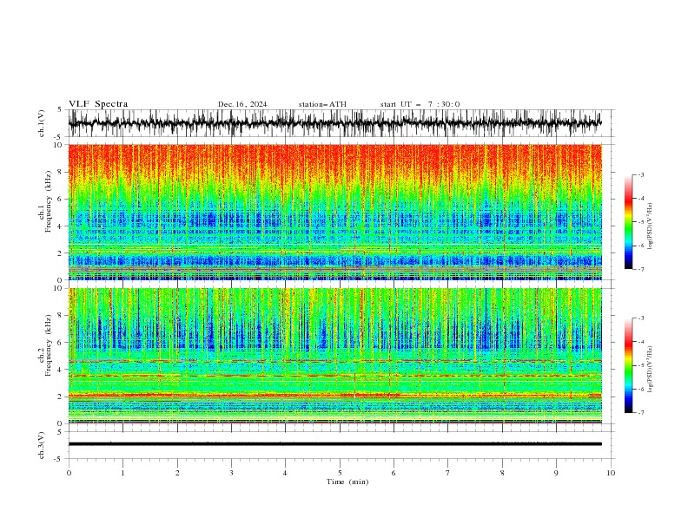Click the "ch.3(V)" axis label
Image resolution: width=688 pixels, height=531 pixels.
click(42, 445)
